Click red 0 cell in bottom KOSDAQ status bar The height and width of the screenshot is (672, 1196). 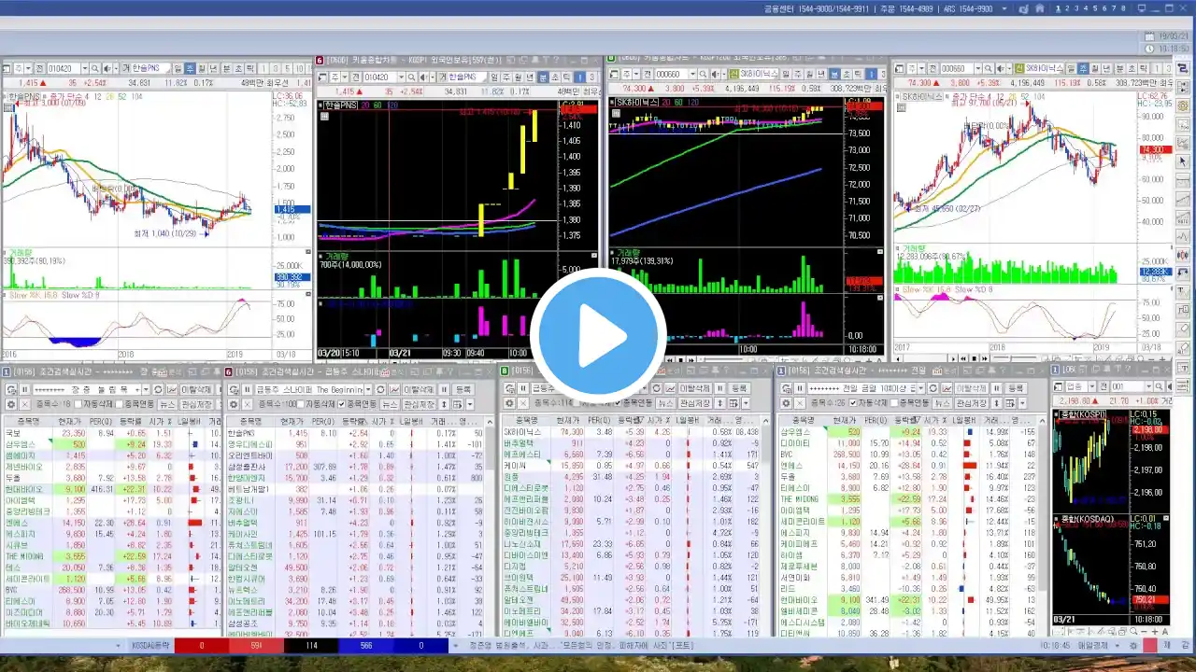coord(201,645)
